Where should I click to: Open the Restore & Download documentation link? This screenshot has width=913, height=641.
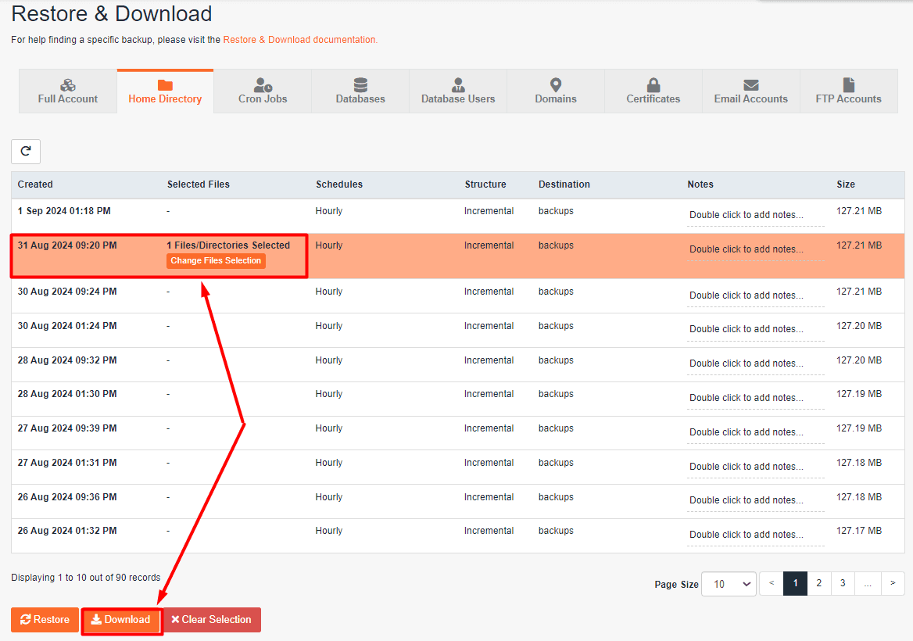pos(300,40)
